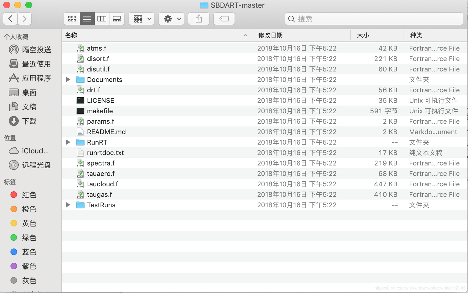The image size is (468, 293).
Task: Select the spectra.f file icon
Action: pyautogui.click(x=80, y=163)
